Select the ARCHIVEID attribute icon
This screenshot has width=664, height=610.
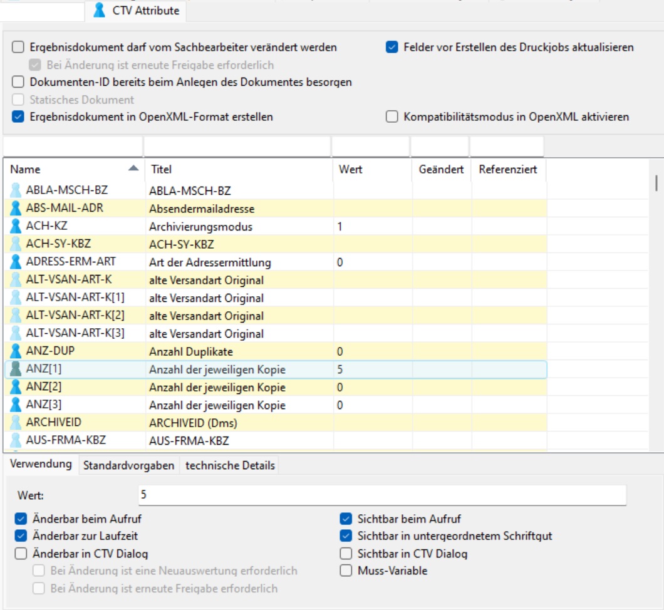pyautogui.click(x=16, y=422)
